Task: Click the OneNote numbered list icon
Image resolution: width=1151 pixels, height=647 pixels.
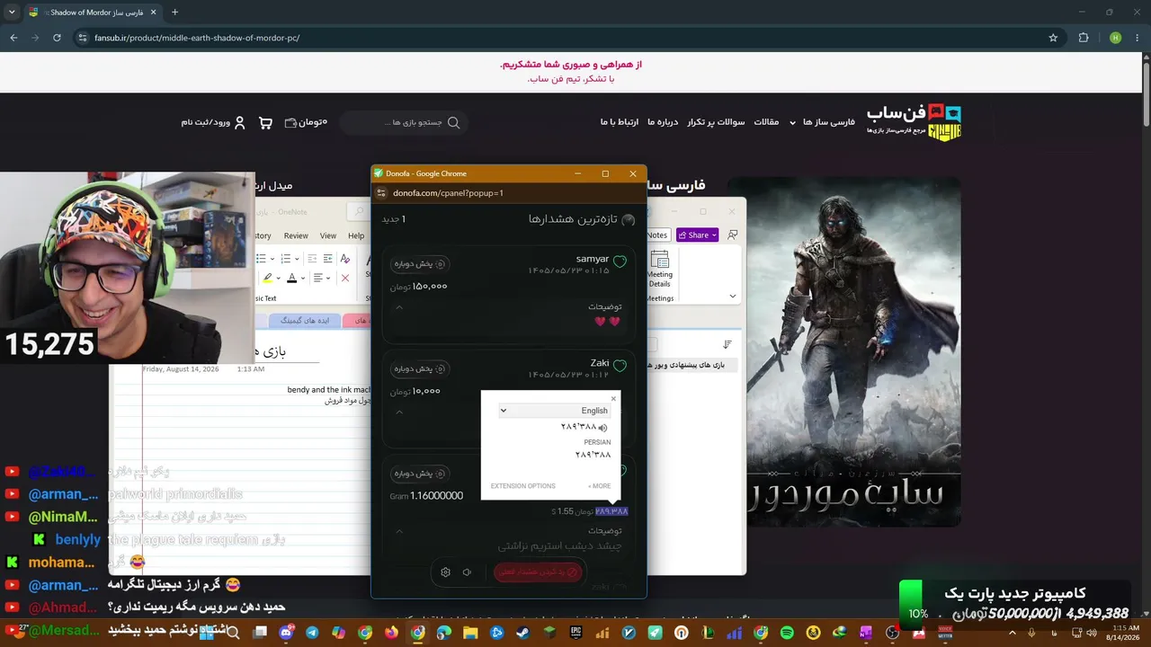Action: click(x=284, y=258)
